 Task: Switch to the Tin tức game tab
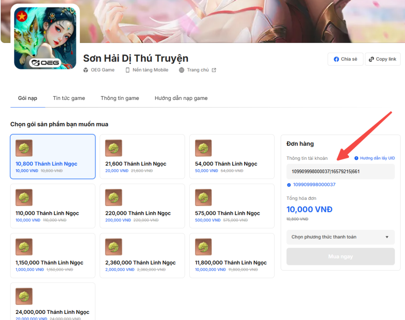coord(69,98)
